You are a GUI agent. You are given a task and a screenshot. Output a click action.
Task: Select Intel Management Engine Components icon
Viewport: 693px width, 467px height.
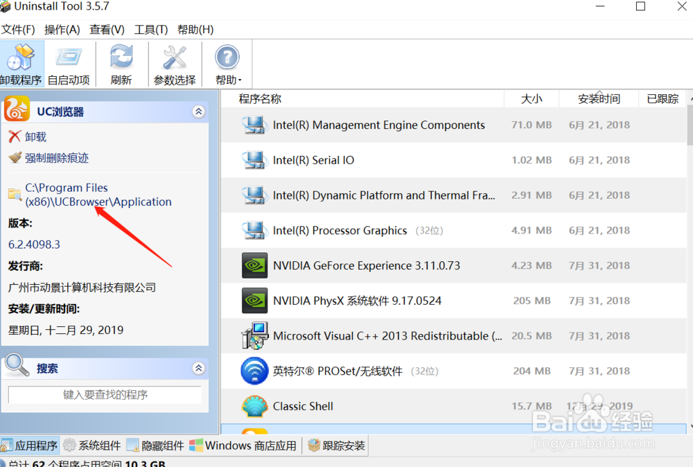point(254,125)
